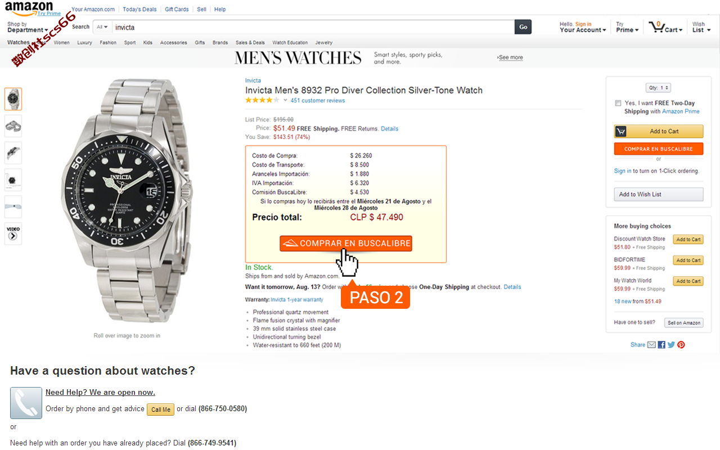Click the phone help icon

click(26, 403)
